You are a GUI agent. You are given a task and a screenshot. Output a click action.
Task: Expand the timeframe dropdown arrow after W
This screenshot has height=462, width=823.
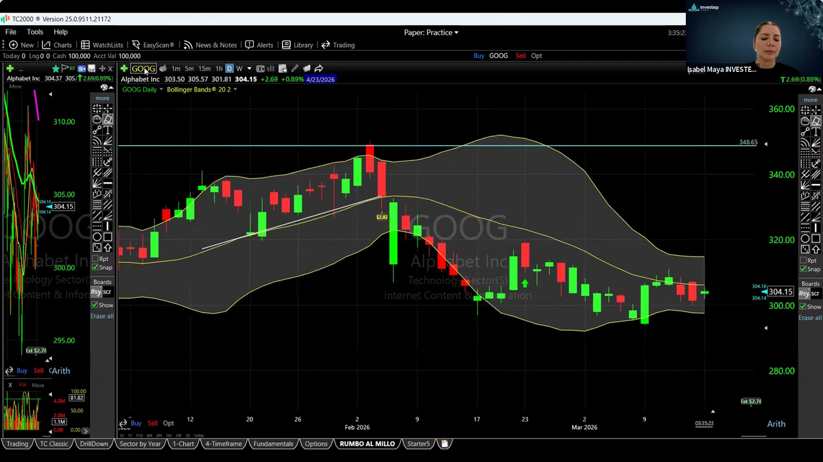249,68
